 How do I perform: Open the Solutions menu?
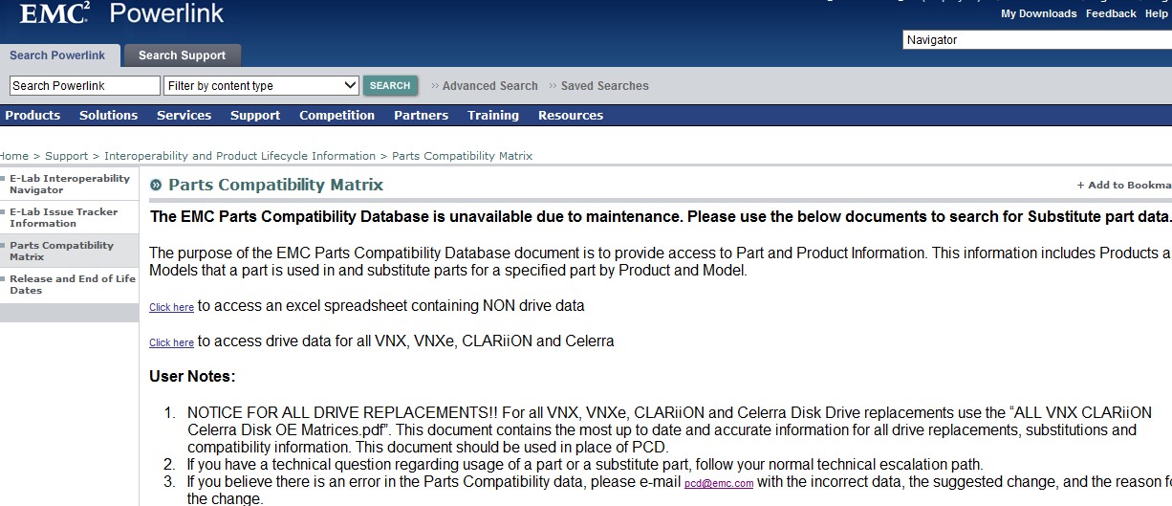click(108, 116)
